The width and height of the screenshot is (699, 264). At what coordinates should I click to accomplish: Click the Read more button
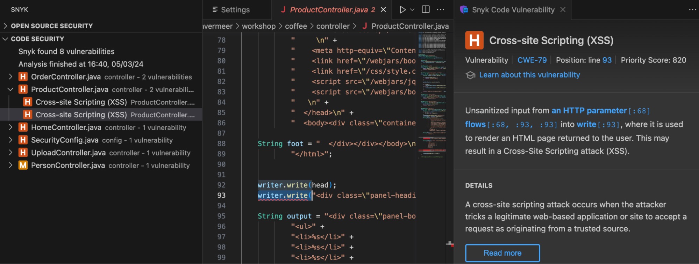[502, 253]
